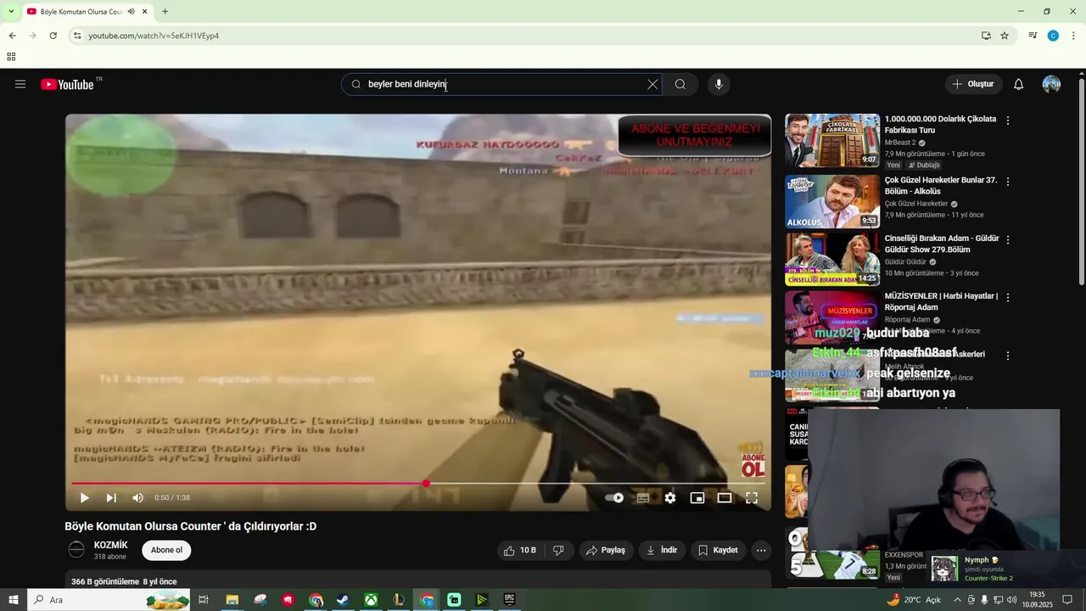Viewport: 1086px width, 611px height.
Task: Open Steam from the taskbar
Action: pyautogui.click(x=343, y=600)
